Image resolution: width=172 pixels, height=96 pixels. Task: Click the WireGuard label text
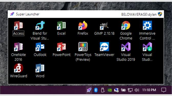point(18,76)
